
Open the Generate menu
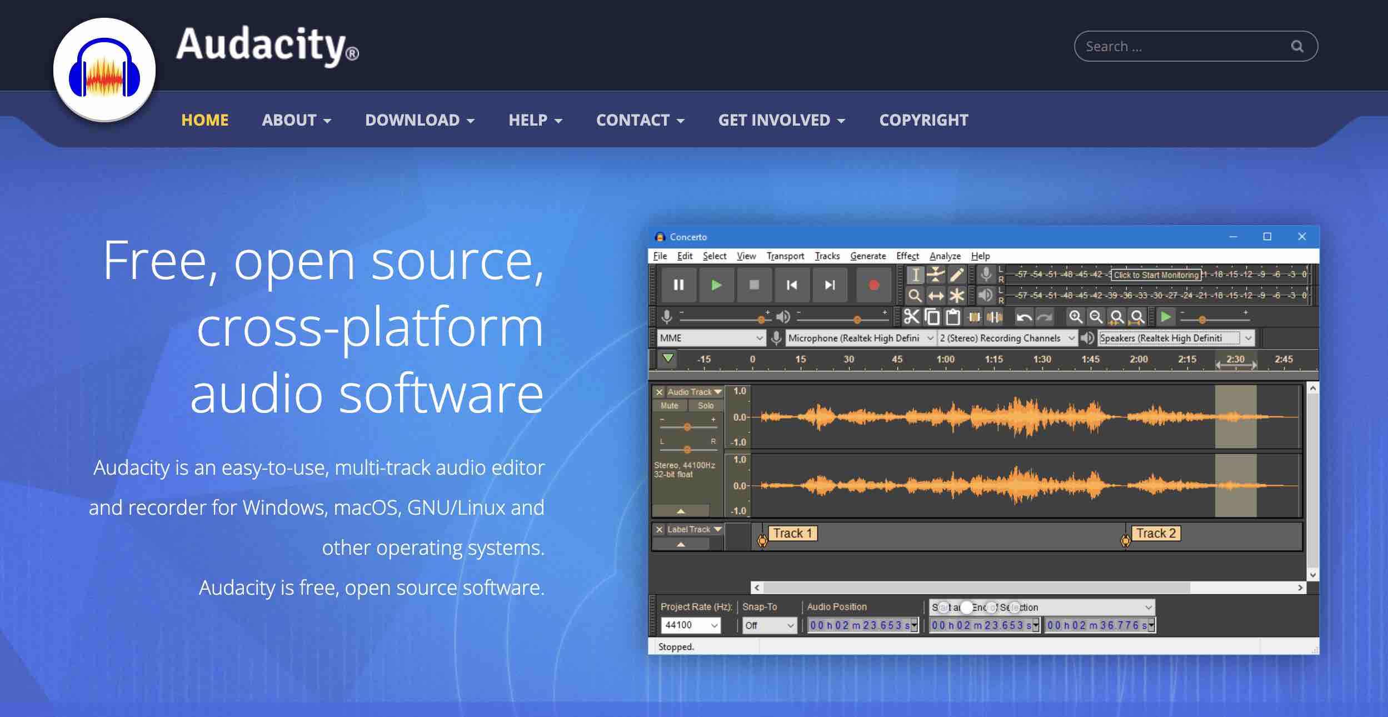coord(868,256)
